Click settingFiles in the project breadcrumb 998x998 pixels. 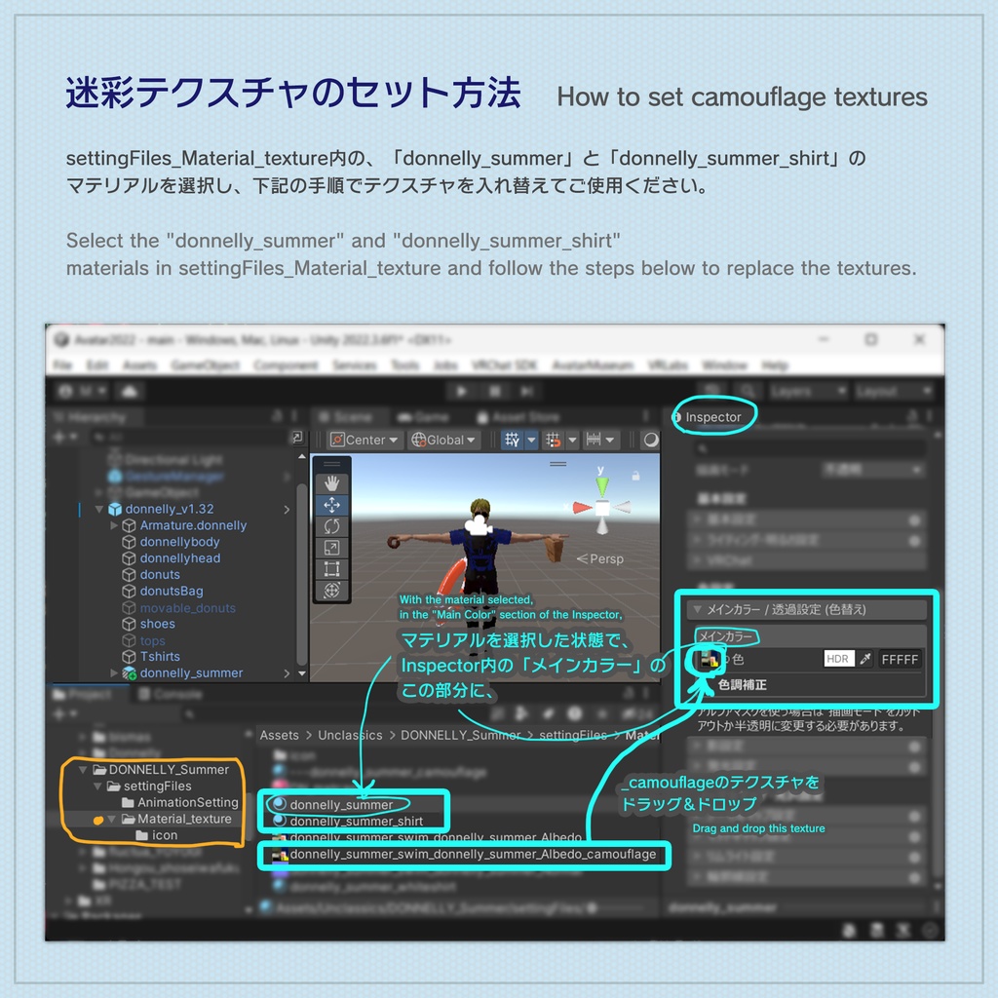[573, 735]
